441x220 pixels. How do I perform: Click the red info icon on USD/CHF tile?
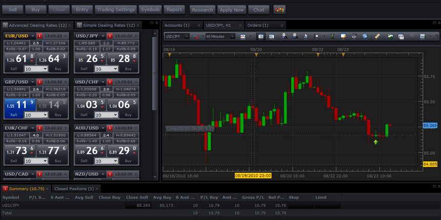[110, 82]
